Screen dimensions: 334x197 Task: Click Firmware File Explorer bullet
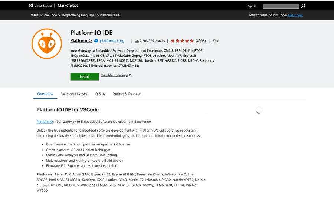82,166
